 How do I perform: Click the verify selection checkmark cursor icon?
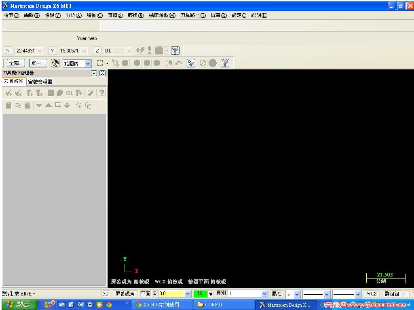click(x=191, y=63)
